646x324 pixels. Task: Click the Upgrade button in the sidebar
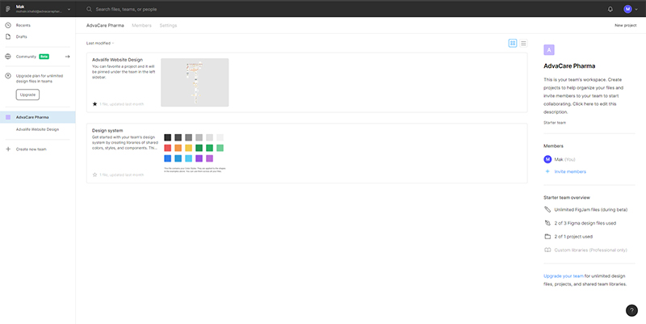pyautogui.click(x=27, y=95)
